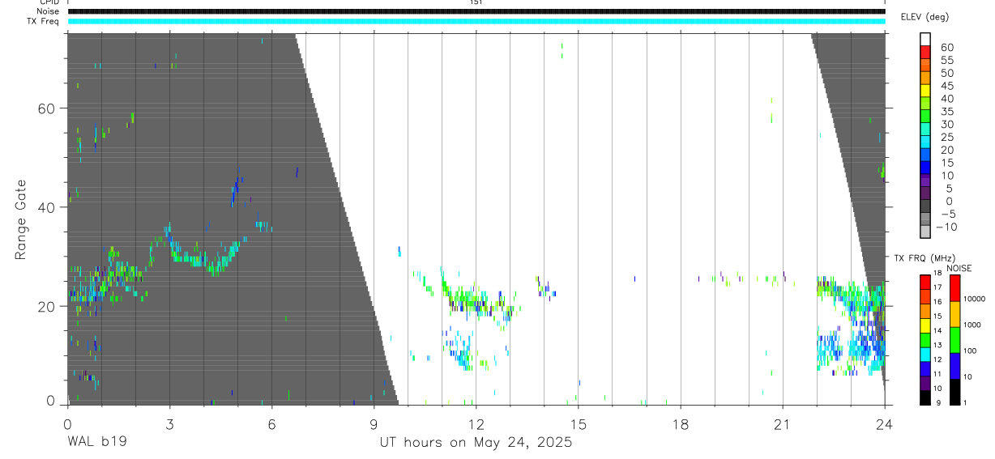995x459 pixels.
Task: Select 'UT hours on May 24, 2025' axis title
Action: point(476,442)
